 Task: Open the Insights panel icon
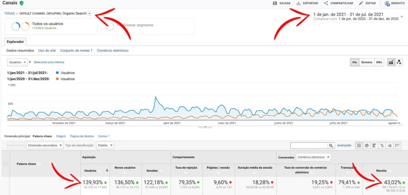387,3
